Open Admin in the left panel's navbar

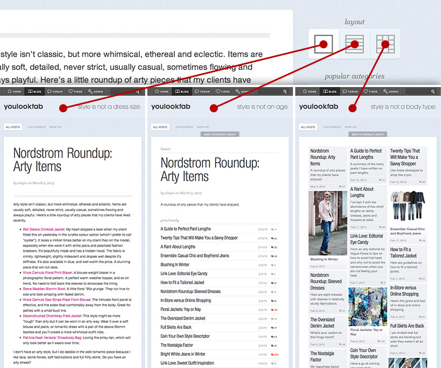tap(96, 92)
